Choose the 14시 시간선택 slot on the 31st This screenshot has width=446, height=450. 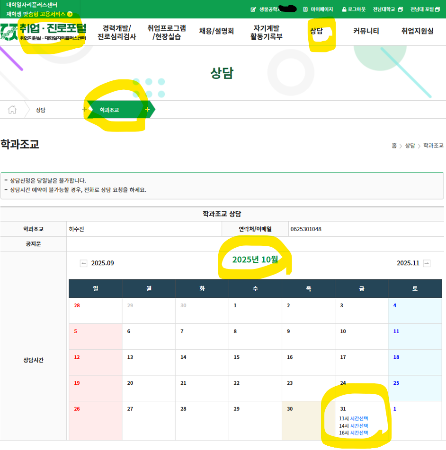[x=359, y=426]
